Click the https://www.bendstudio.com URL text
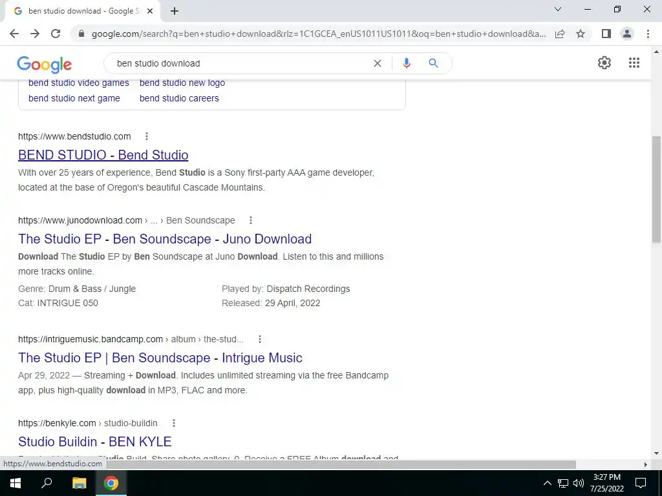The height and width of the screenshot is (496, 662). coord(74,136)
